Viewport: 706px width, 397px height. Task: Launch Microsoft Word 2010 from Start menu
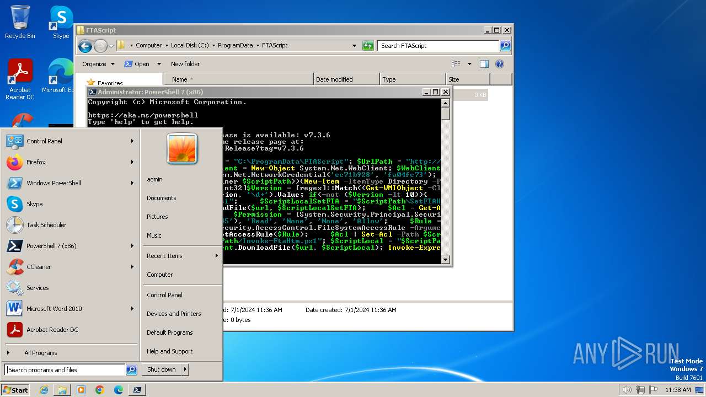(70, 309)
